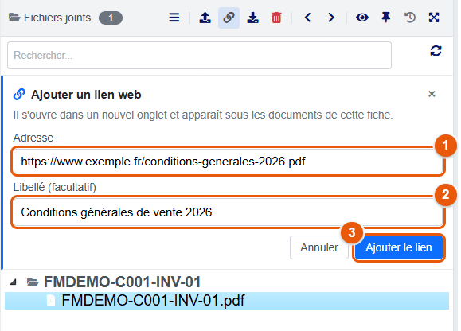The width and height of the screenshot is (461, 331).
Task: Click the Adresse URL input field
Action: 229,162
